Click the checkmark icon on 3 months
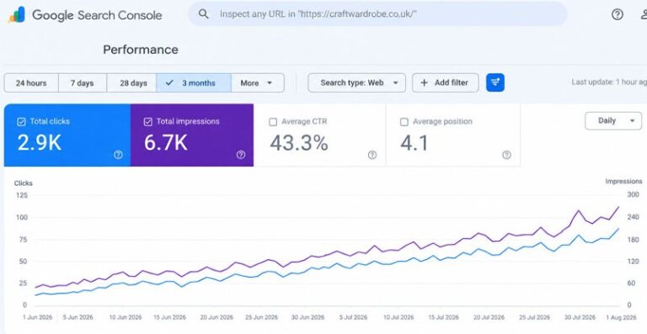647x334 pixels. (x=169, y=82)
